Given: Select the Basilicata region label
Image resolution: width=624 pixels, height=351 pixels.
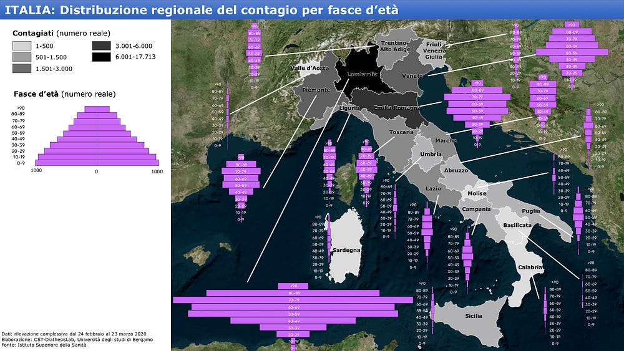Looking at the screenshot, I should pyautogui.click(x=517, y=225).
